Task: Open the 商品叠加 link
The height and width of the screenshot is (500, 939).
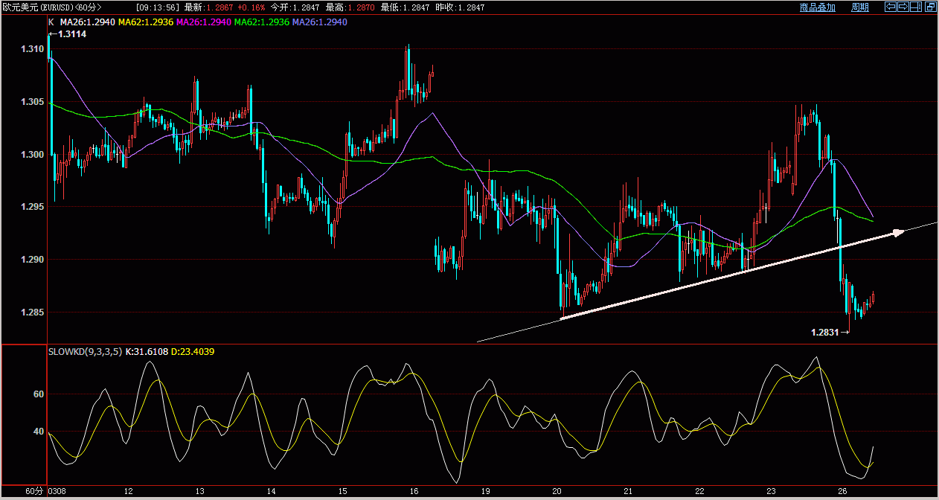Action: 818,7
